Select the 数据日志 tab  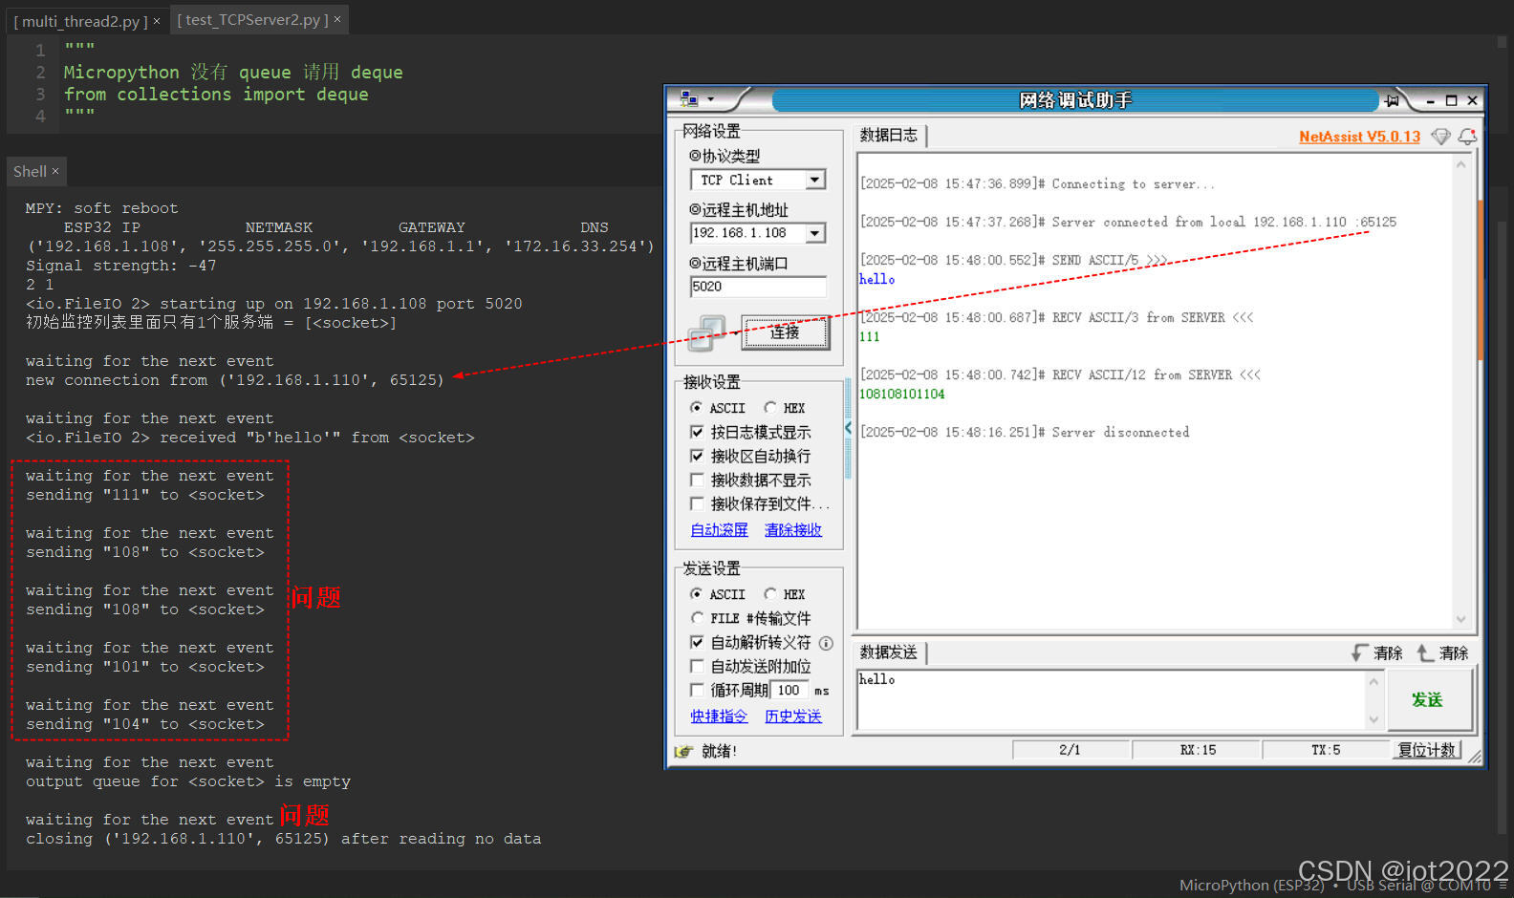(888, 136)
